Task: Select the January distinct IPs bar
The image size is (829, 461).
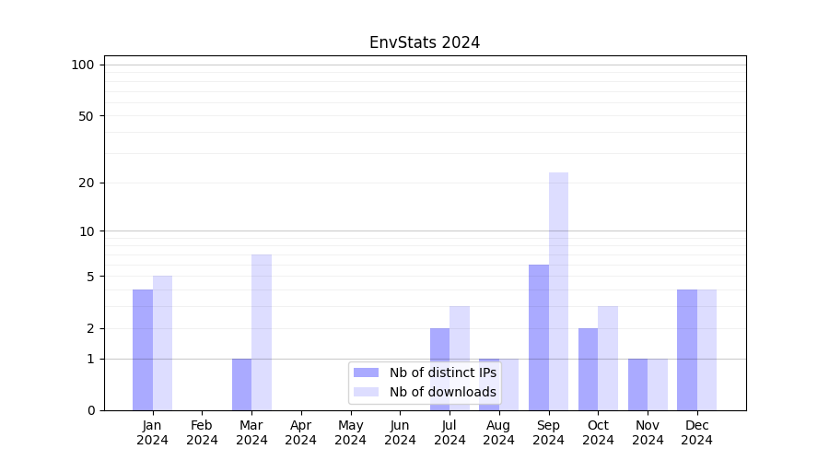Action: (143, 349)
